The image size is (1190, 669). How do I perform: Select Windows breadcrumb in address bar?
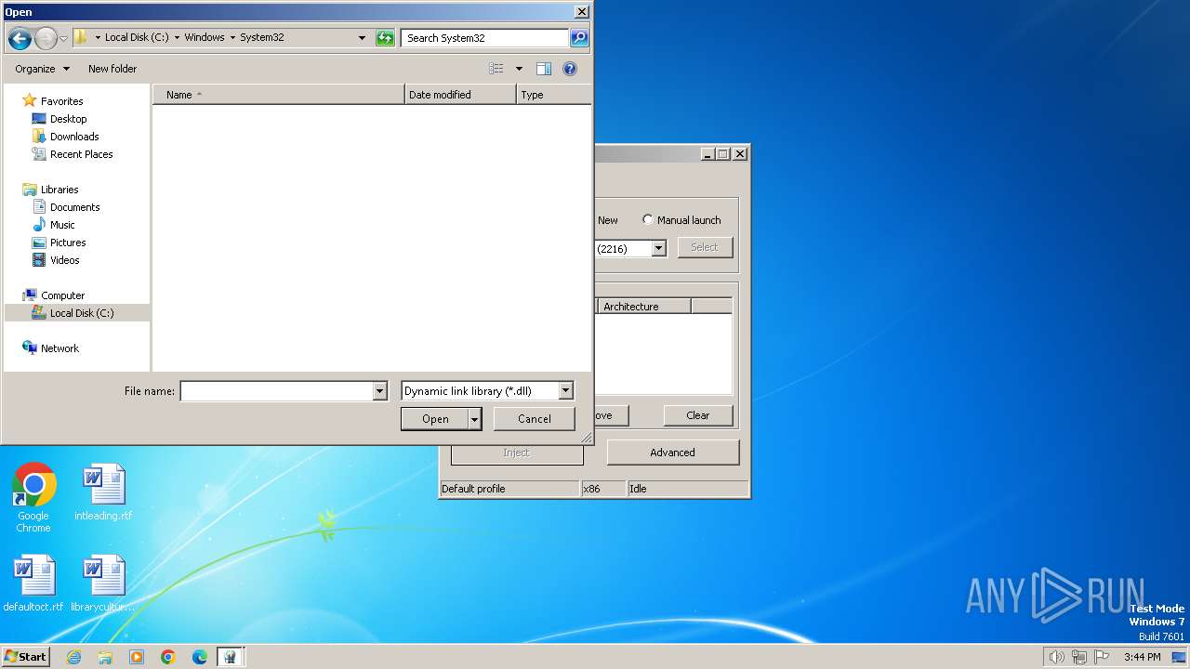click(x=205, y=37)
